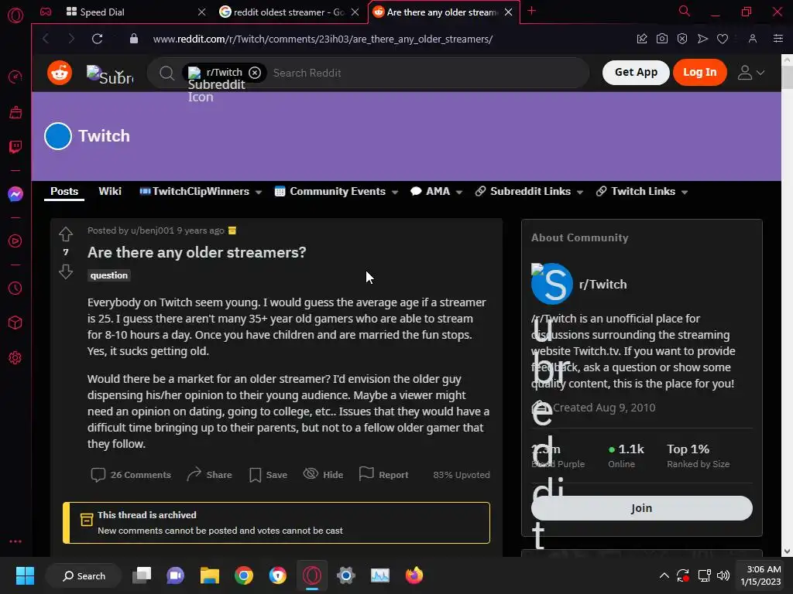
Task: Open File Explorer from the taskbar
Action: tap(209, 575)
